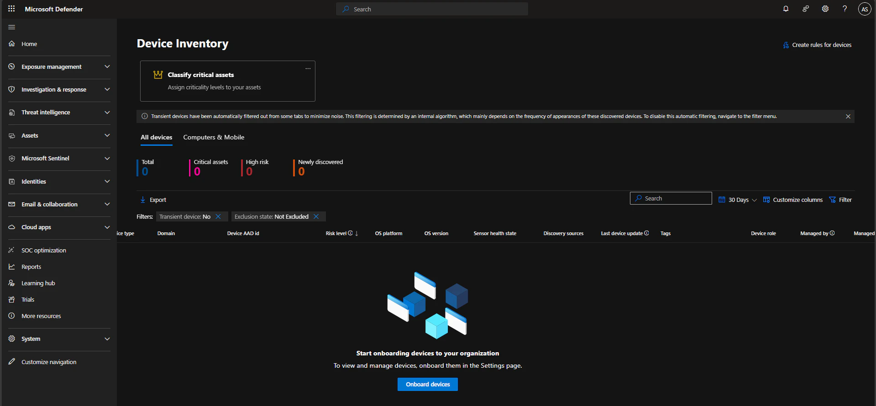Screen dimensions: 876x406
Task: Click the Cloud apps cloud icon
Action: point(12,227)
